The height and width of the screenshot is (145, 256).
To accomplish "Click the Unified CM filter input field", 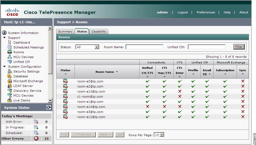I will tap(207, 47).
